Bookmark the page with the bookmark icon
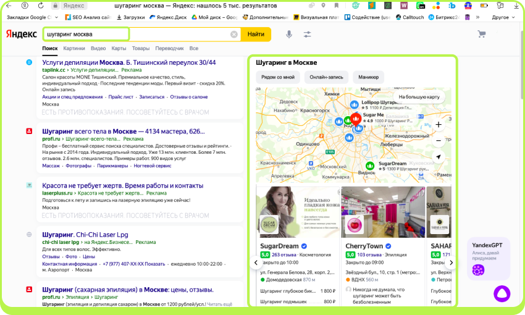 [x=337, y=6]
